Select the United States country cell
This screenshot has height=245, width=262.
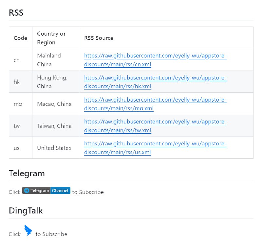pyautogui.click(x=53, y=147)
